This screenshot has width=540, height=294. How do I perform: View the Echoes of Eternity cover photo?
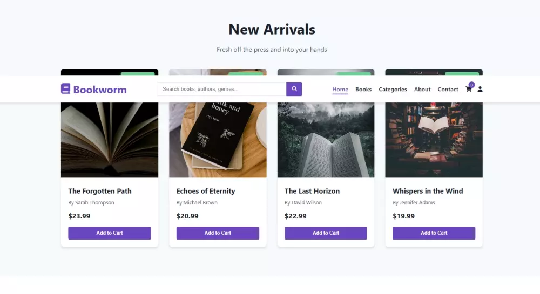(218, 140)
